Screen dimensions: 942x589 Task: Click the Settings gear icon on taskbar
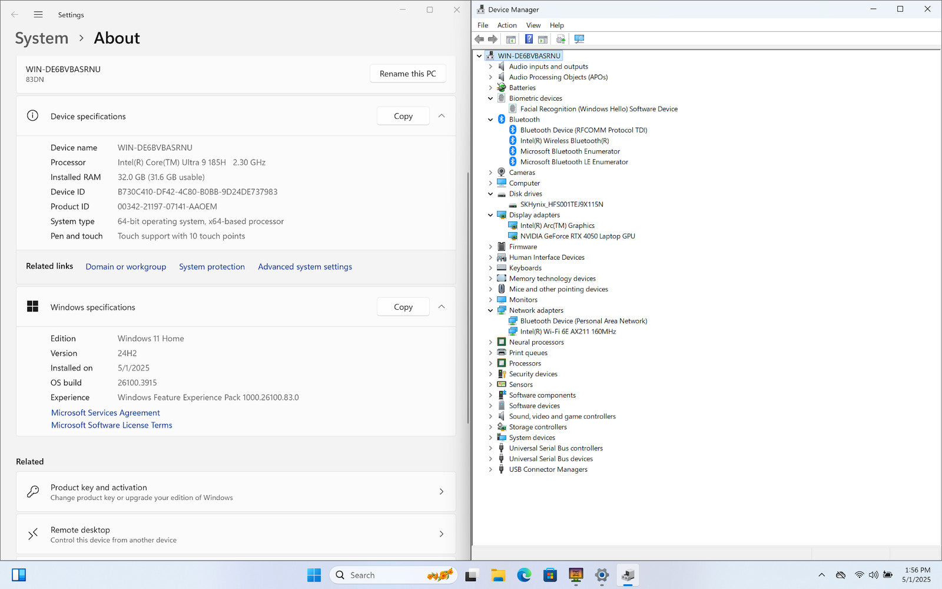click(x=602, y=575)
